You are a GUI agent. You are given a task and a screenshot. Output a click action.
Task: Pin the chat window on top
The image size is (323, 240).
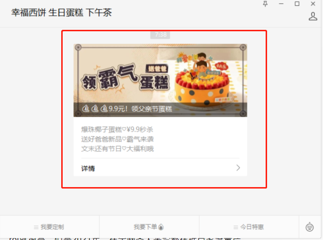(x=265, y=4)
